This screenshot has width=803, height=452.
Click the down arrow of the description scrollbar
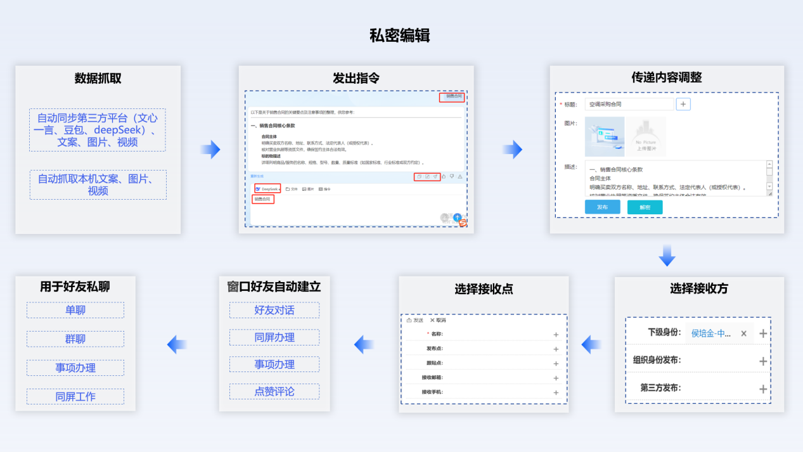pyautogui.click(x=769, y=187)
